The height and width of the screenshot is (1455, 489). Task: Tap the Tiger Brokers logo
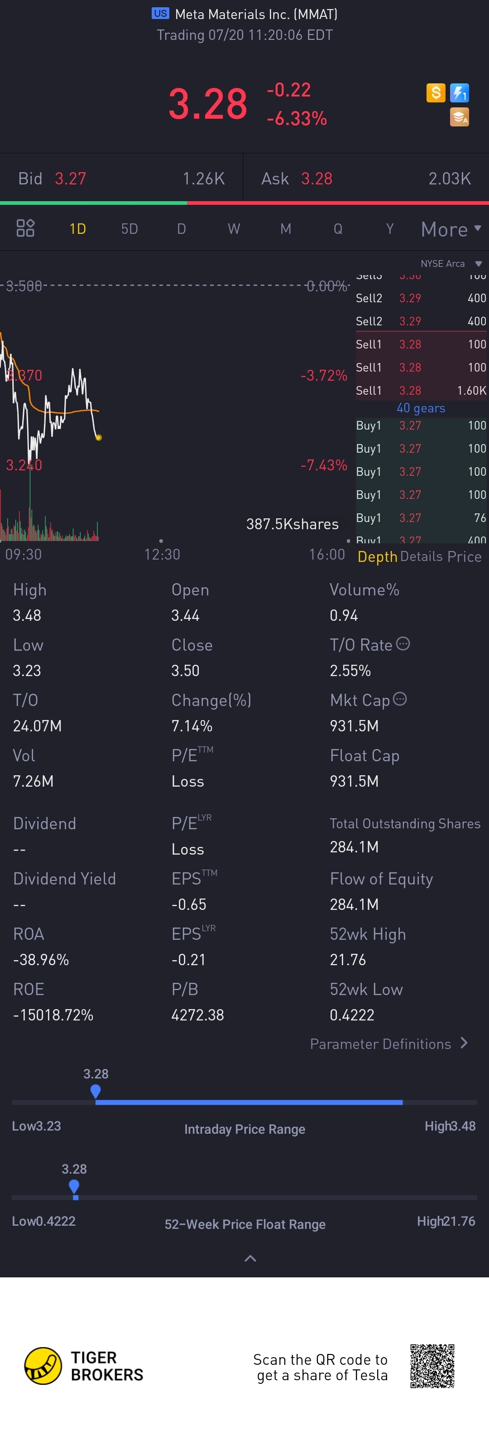(x=84, y=1366)
